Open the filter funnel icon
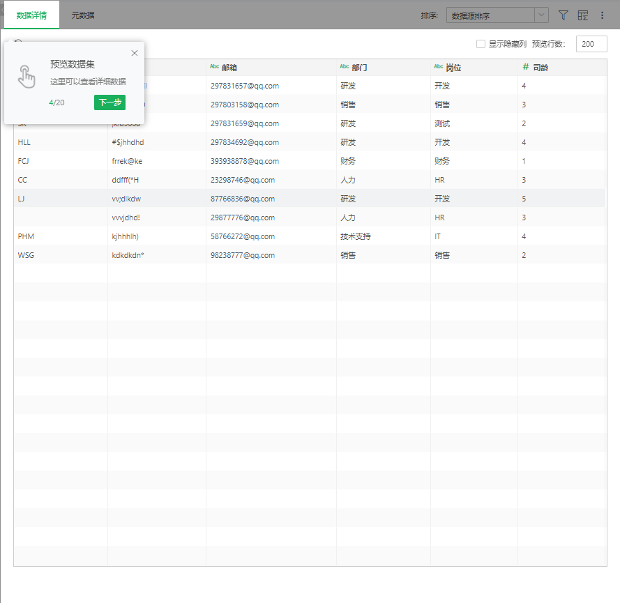Screen dimensions: 620x603 564,15
